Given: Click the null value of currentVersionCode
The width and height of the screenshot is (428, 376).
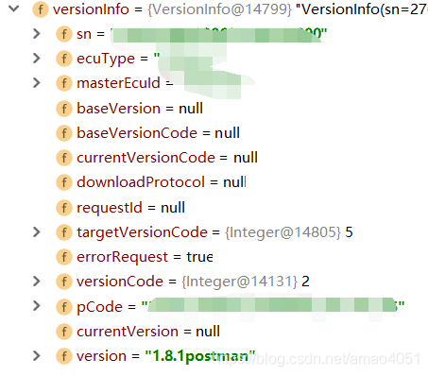Looking at the screenshot, I should [x=246, y=158].
